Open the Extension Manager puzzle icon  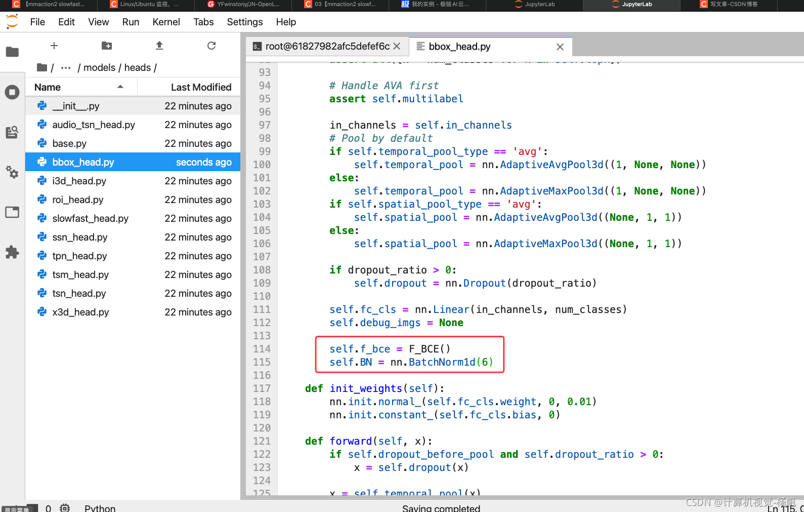[x=12, y=252]
